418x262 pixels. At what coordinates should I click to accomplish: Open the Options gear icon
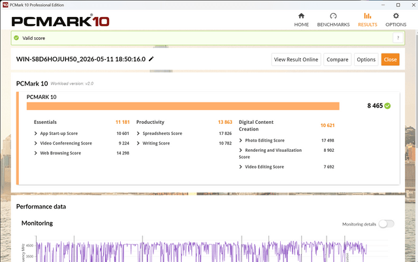tap(396, 16)
